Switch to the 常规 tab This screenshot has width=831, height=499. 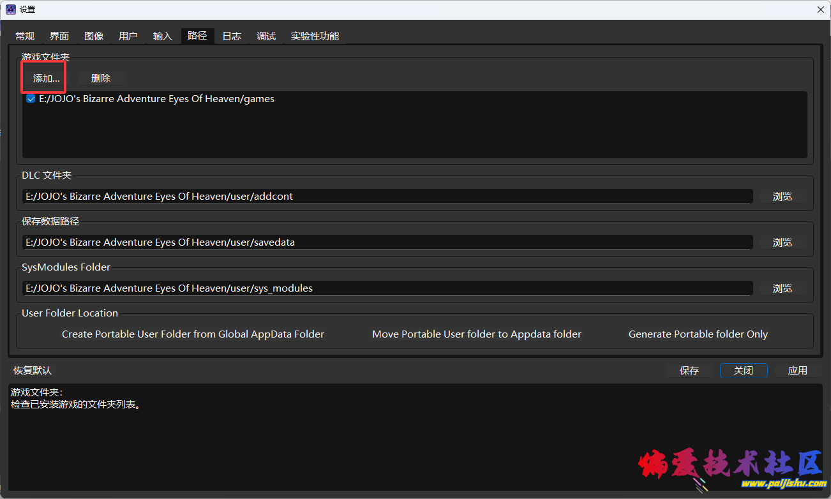coord(25,36)
